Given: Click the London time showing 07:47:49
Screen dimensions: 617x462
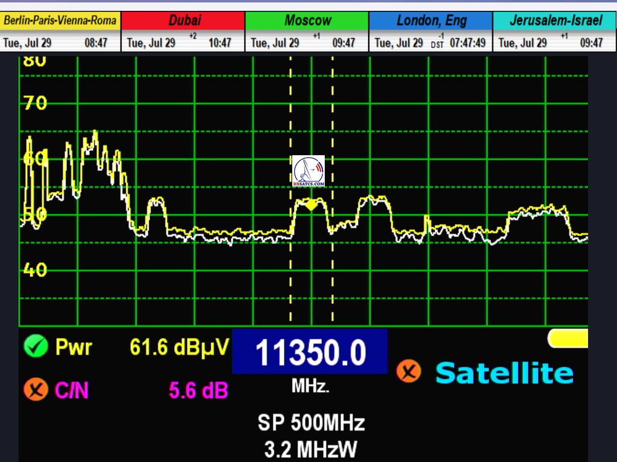Looking at the screenshot, I should 468,43.
